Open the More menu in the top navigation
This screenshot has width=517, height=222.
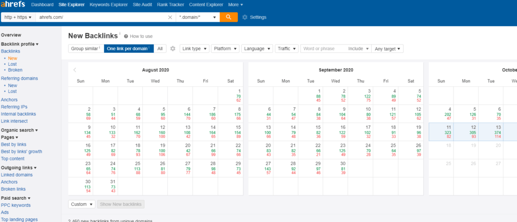(x=235, y=5)
